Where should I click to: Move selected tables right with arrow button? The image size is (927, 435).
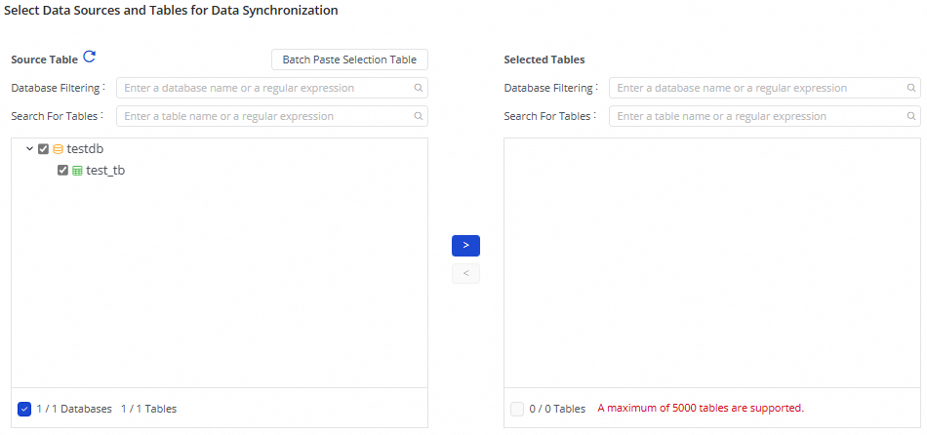pyautogui.click(x=465, y=245)
